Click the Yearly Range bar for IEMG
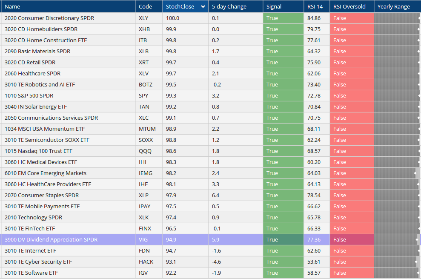The height and width of the screenshot is (279, 421). [397, 173]
